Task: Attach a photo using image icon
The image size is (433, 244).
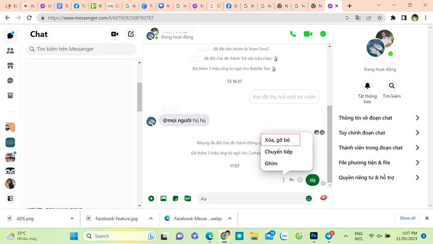Action: click(x=163, y=198)
